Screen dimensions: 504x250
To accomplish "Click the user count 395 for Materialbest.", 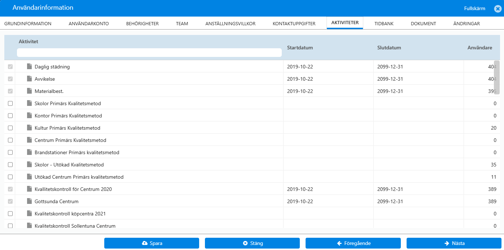I will 492,91.
